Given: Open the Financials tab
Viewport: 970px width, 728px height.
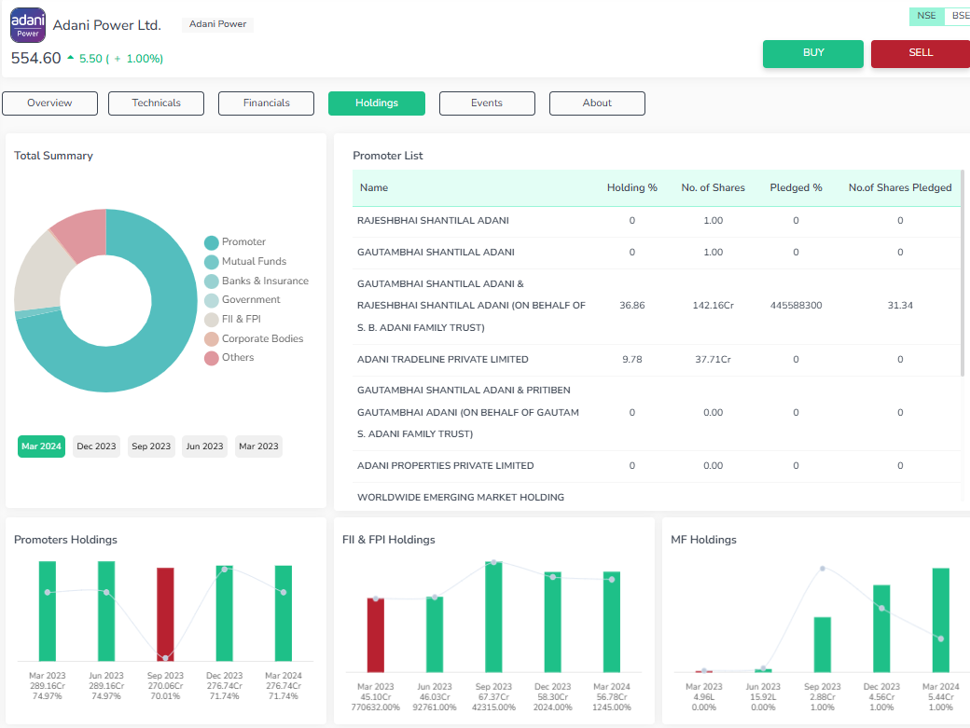Looking at the screenshot, I should (266, 103).
